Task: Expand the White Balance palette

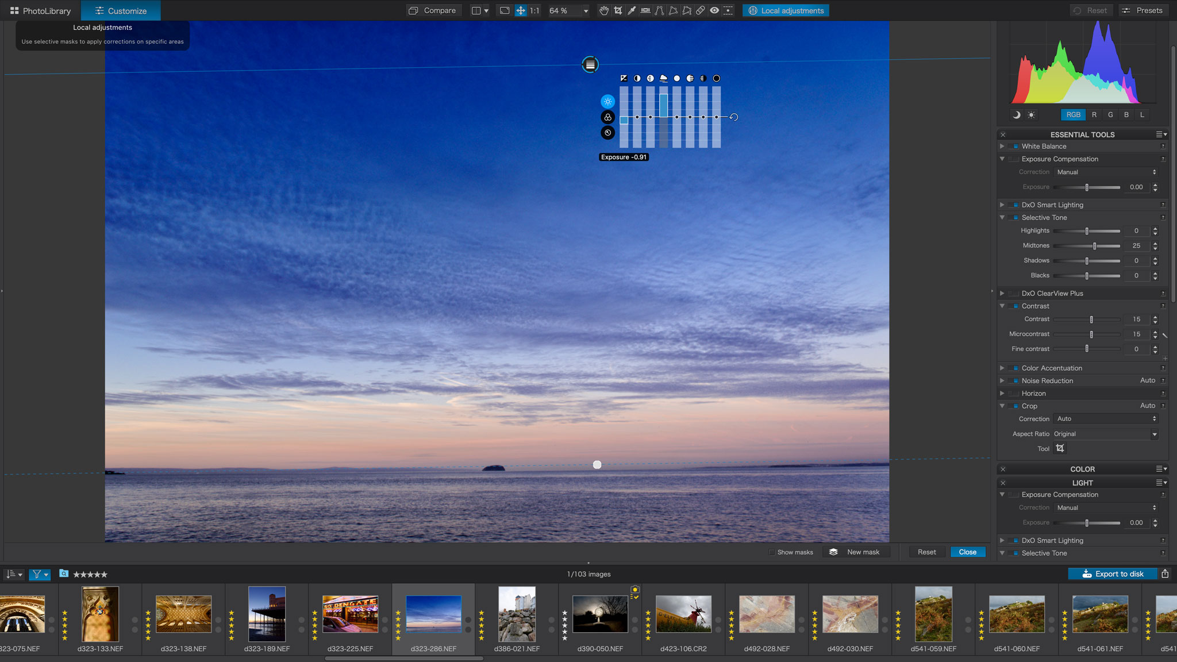Action: [x=1002, y=147]
